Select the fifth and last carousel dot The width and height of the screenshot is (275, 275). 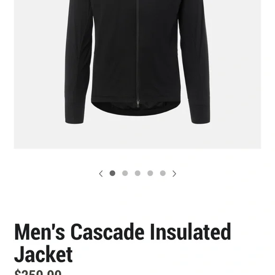click(x=163, y=173)
